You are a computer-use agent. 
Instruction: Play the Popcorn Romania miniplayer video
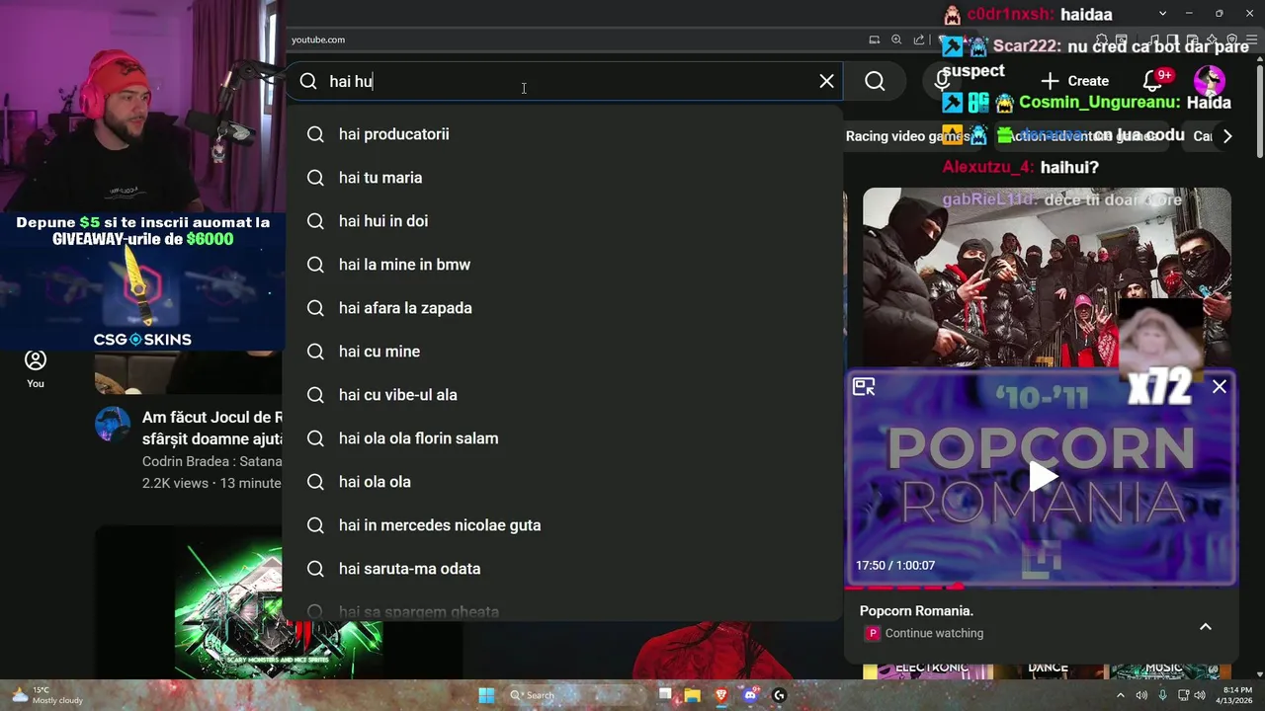1044,477
